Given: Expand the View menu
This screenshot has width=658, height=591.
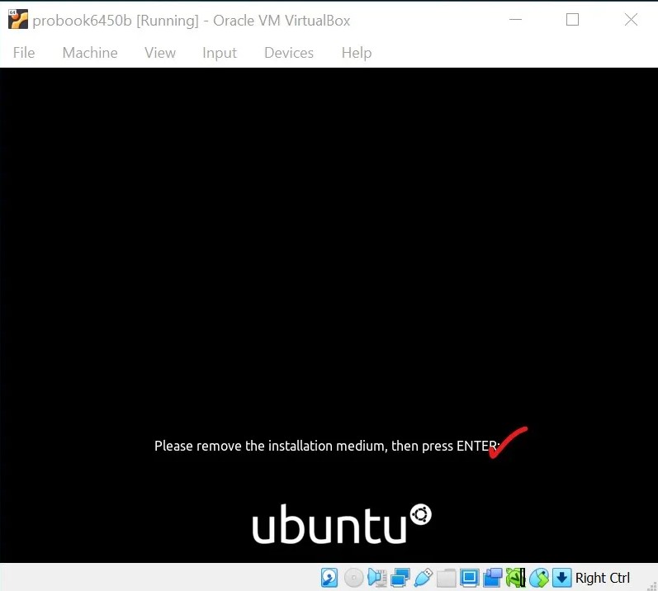Looking at the screenshot, I should coord(160,53).
